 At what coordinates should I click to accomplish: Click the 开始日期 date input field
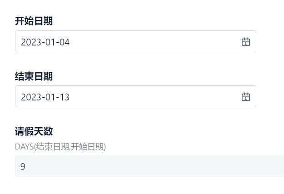[x=135, y=41]
